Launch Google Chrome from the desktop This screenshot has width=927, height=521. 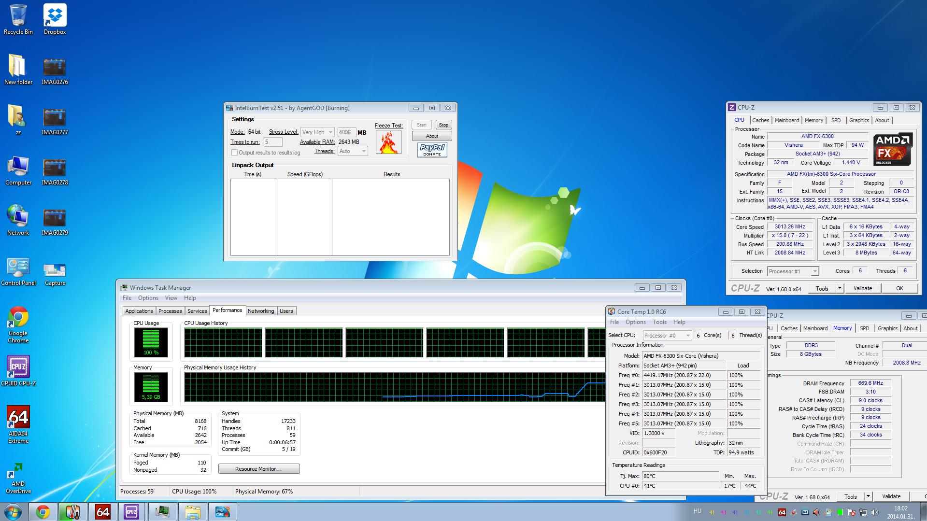(x=18, y=324)
